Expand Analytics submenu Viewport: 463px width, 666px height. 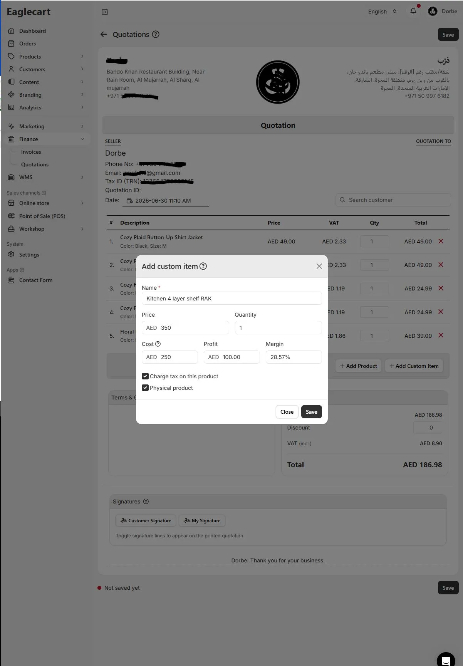(x=82, y=107)
